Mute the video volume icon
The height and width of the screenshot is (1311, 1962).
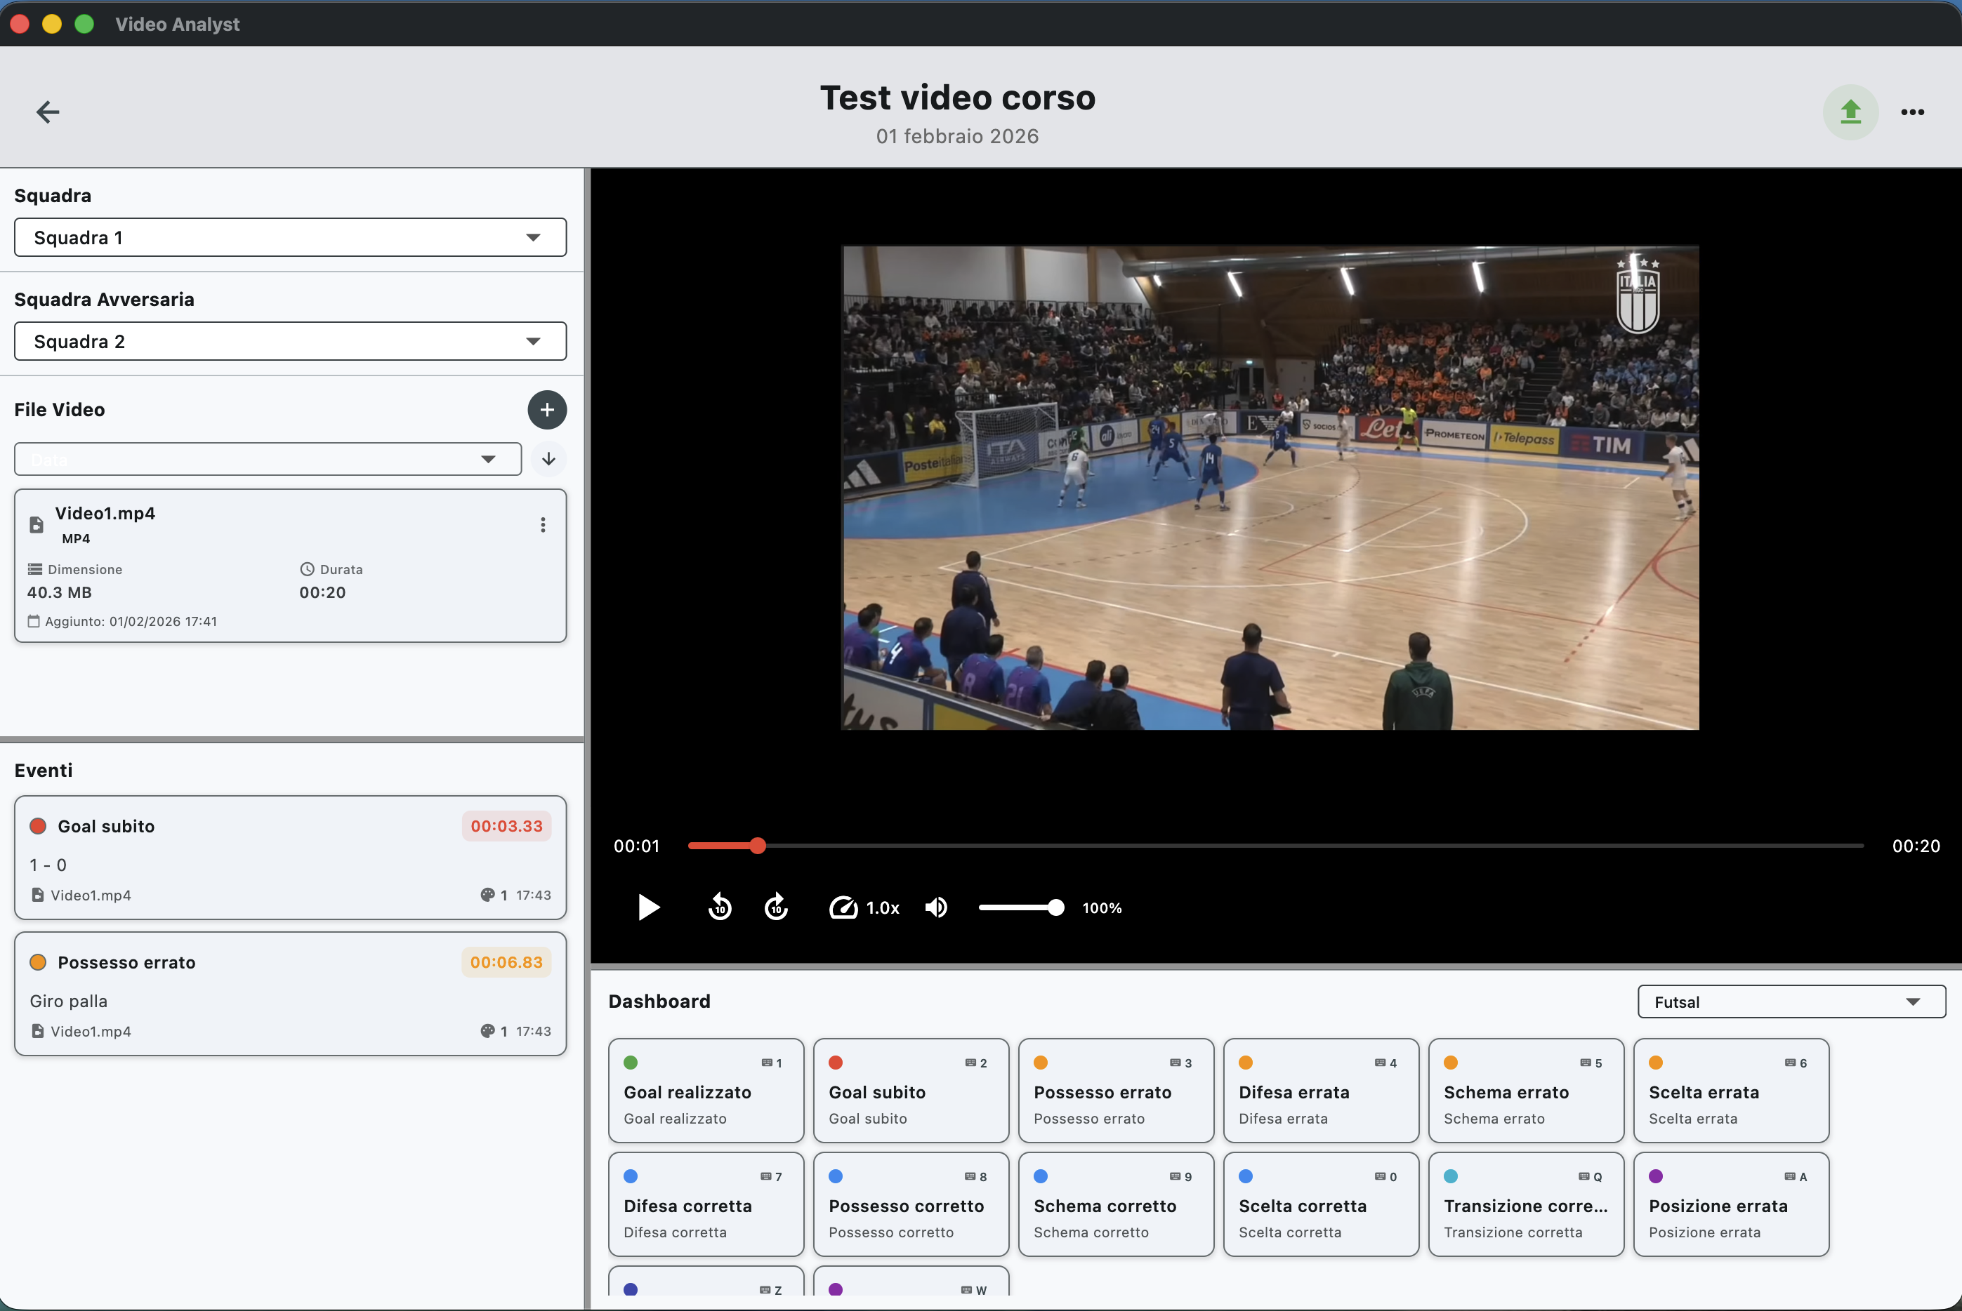pos(936,908)
